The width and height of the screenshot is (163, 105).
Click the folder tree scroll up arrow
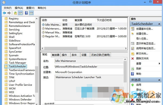[37, 19]
